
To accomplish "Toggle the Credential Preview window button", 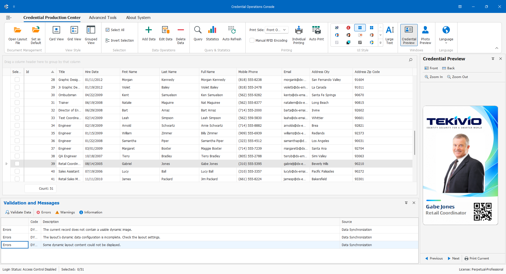I will coord(409,35).
